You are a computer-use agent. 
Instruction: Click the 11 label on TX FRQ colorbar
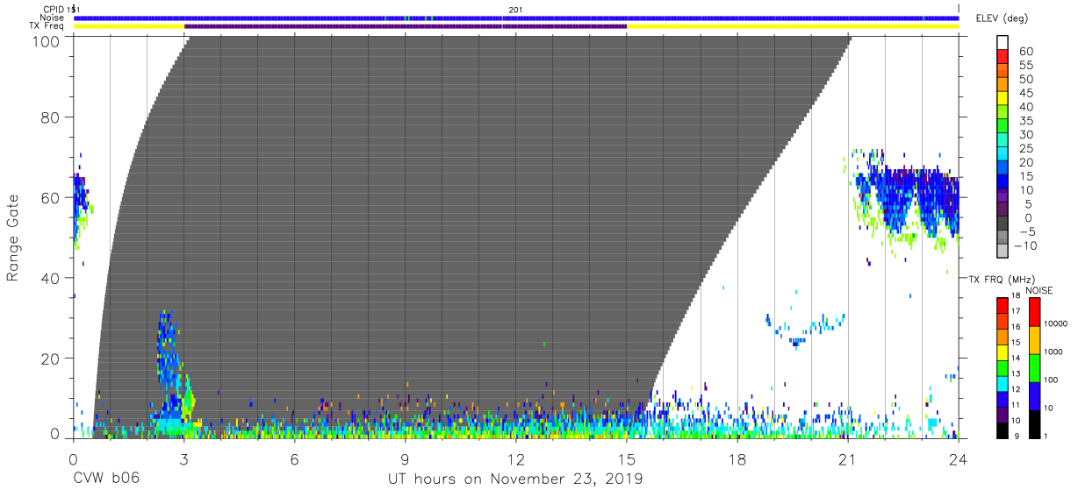1017,405
